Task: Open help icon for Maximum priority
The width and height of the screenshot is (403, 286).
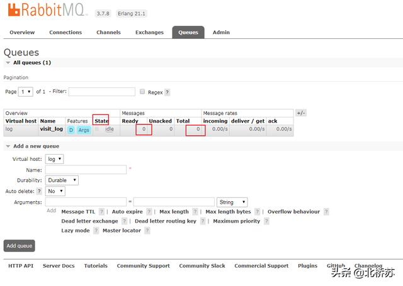Action: coord(266,221)
